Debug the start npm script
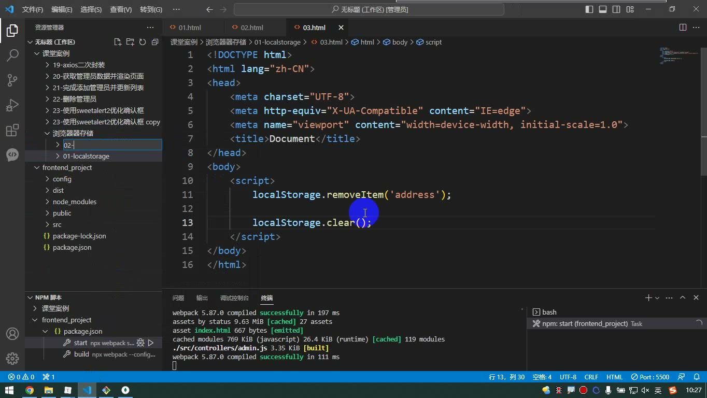 [140, 343]
